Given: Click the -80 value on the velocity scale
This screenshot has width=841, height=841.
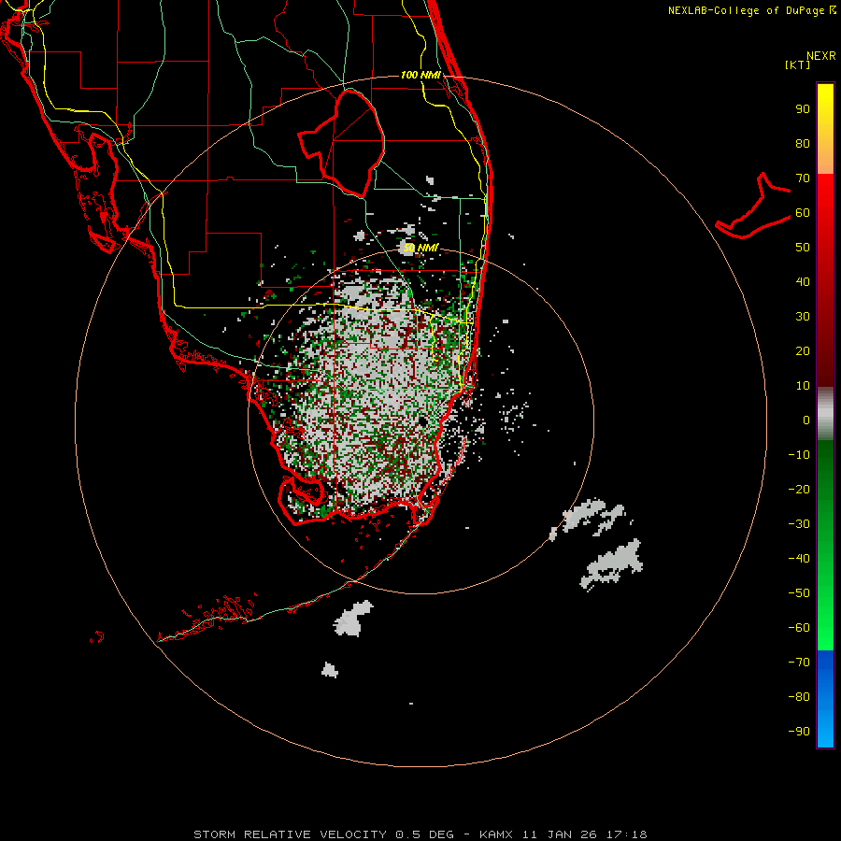Looking at the screenshot, I should (x=799, y=697).
